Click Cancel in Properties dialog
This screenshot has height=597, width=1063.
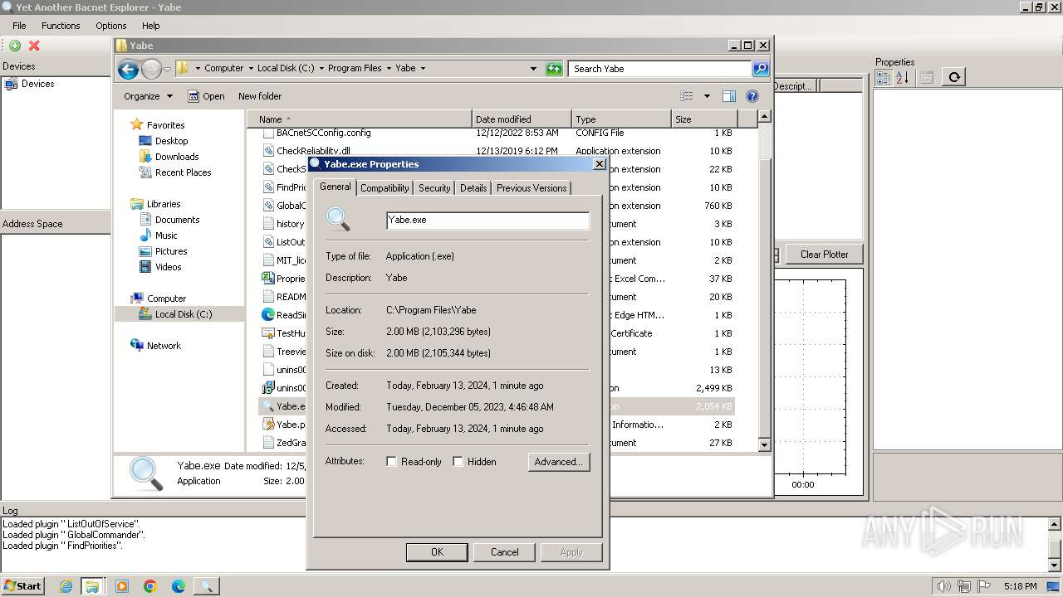click(504, 552)
